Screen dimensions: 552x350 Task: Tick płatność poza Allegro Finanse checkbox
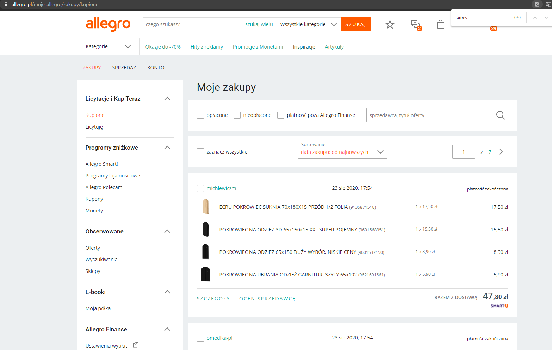click(281, 115)
